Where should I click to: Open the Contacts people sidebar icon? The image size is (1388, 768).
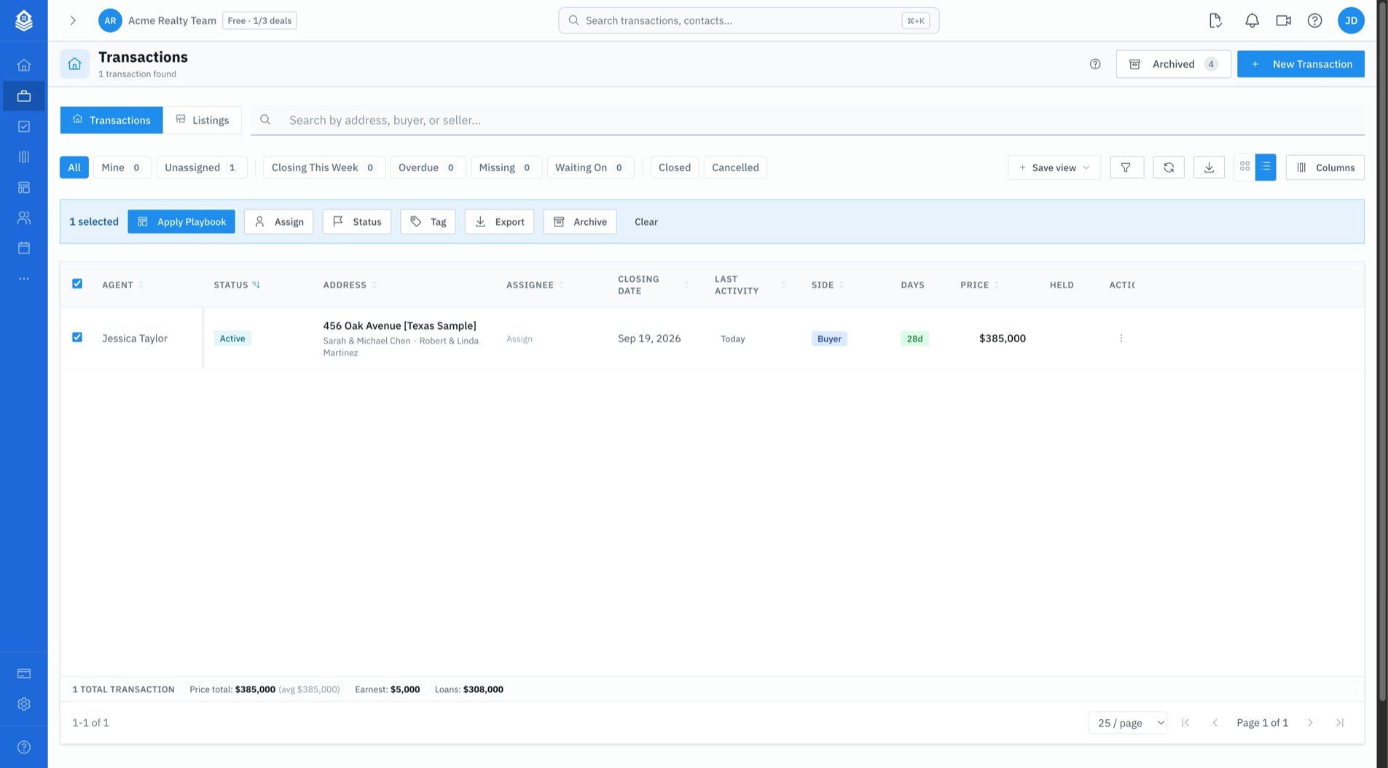(24, 218)
